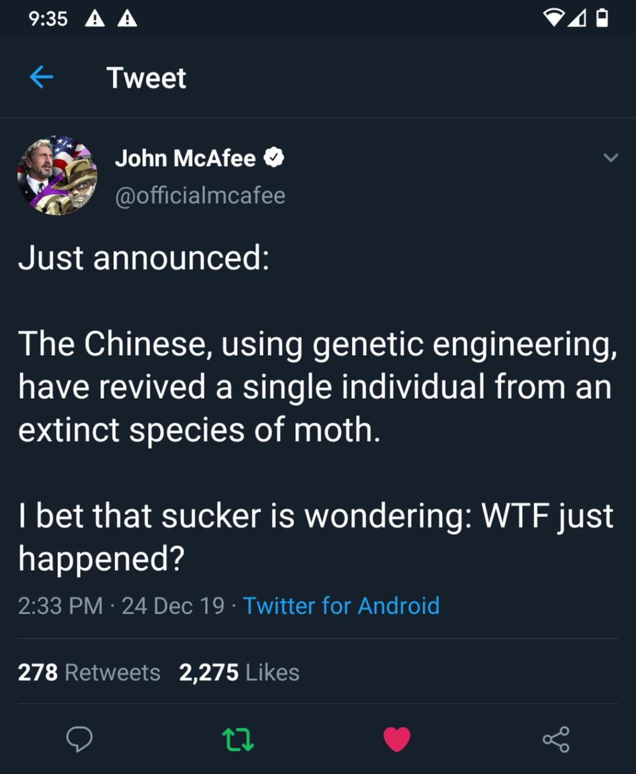Tap the first warning triangle notification

(95, 19)
